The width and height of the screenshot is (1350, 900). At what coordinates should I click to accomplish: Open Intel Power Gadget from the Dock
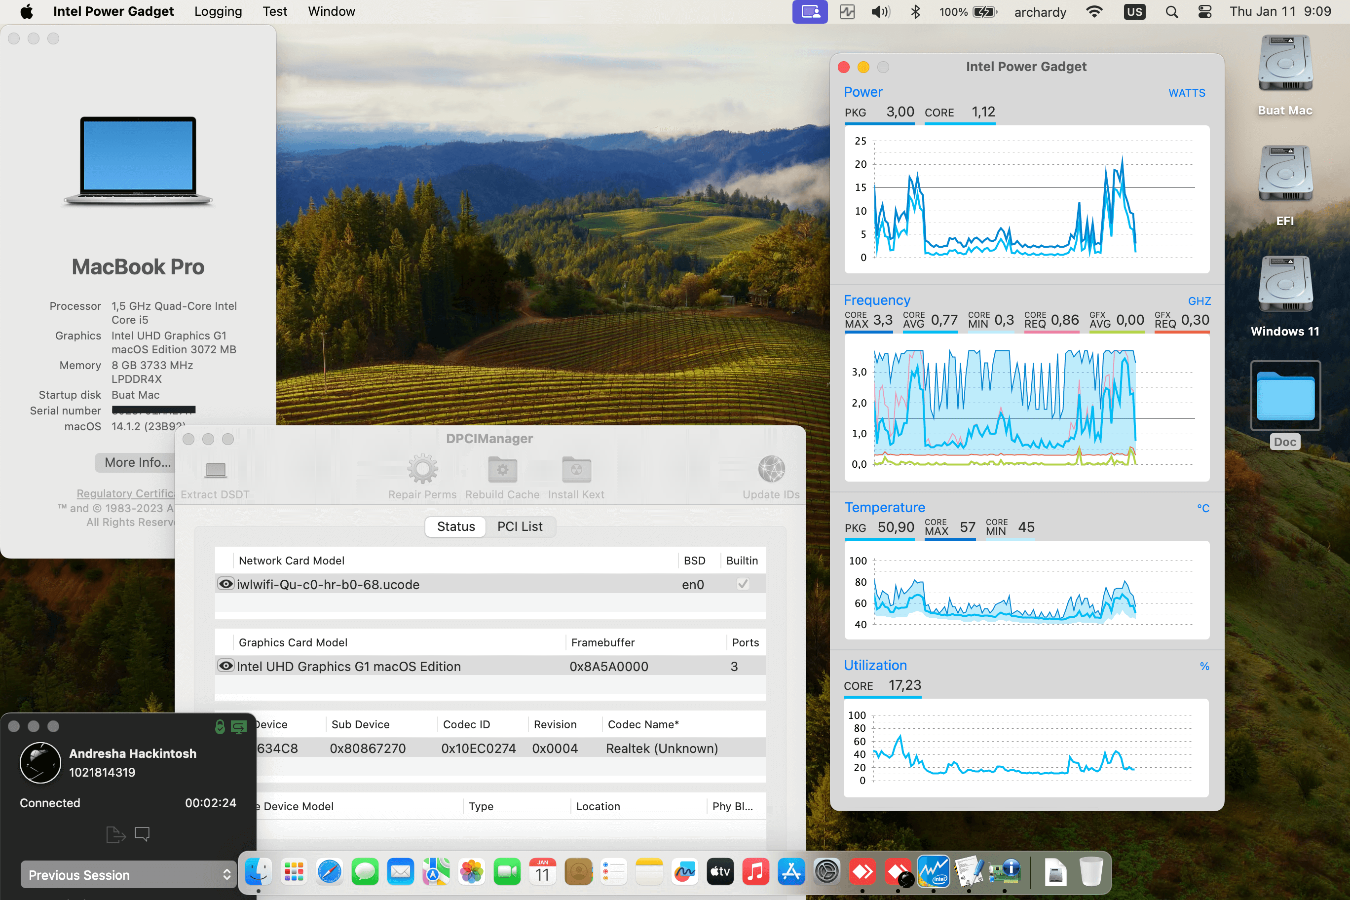(933, 872)
